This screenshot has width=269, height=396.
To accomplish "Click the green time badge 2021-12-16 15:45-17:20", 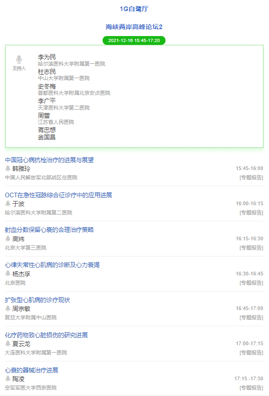I will coord(134,40).
